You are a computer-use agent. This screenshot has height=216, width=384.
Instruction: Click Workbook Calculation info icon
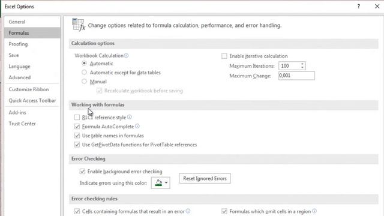point(127,56)
